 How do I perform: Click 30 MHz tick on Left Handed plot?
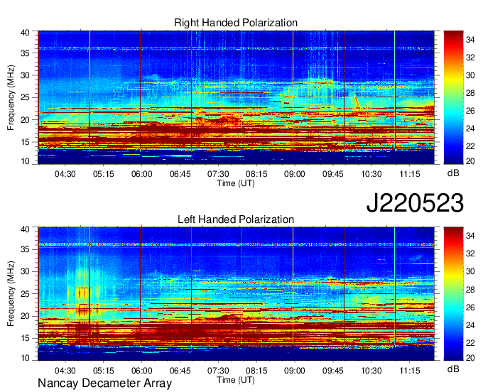point(26,271)
